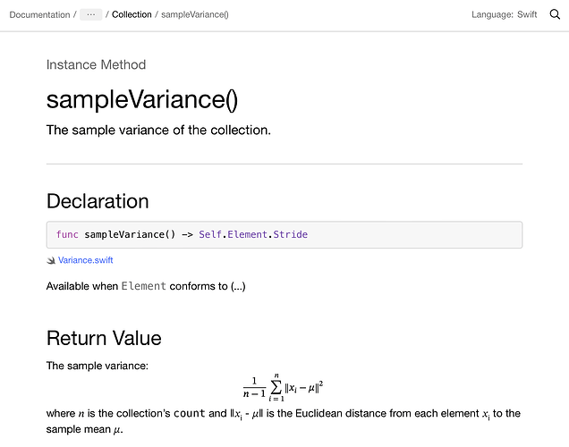Select the sampleVariance() breadcrumb item
Viewport: 569px width, 447px height.
pyautogui.click(x=195, y=14)
